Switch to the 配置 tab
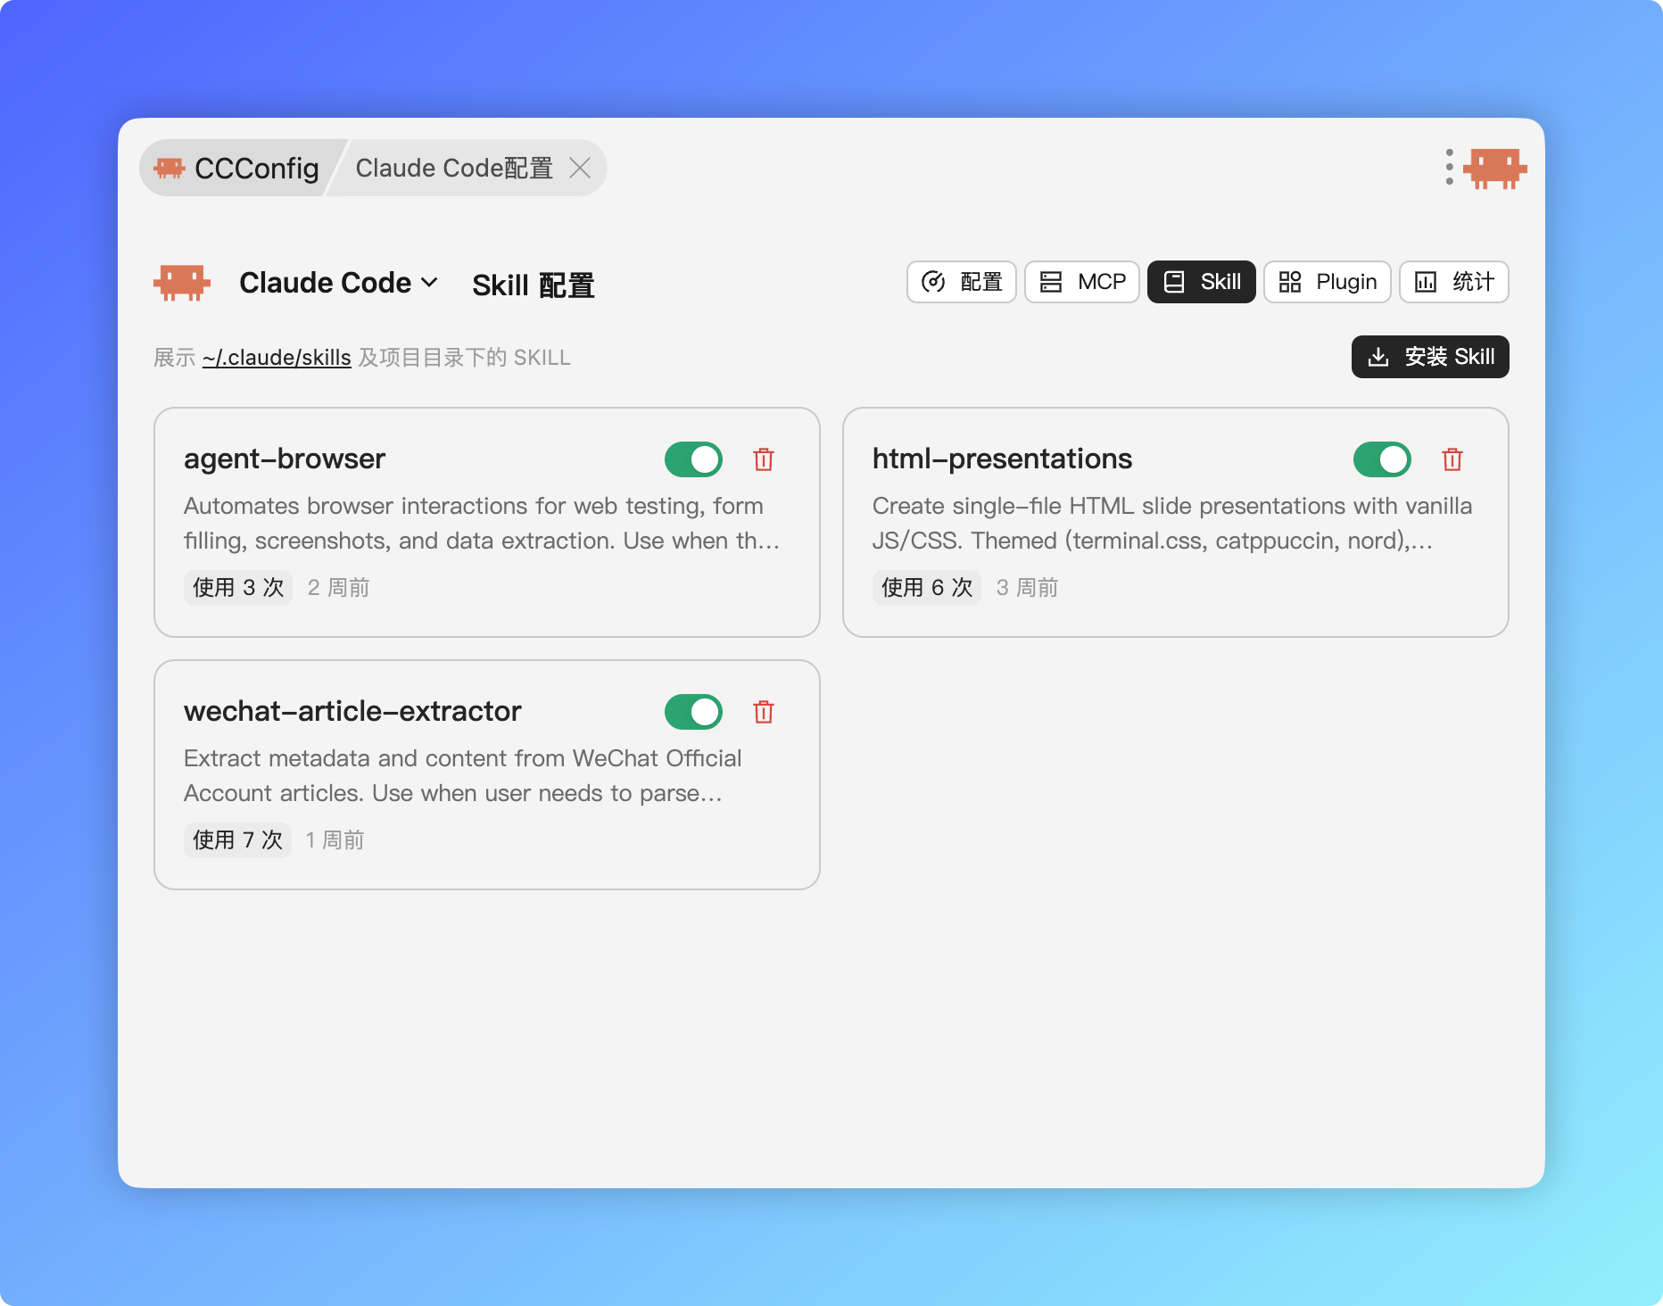Image resolution: width=1663 pixels, height=1306 pixels. pyautogui.click(x=962, y=282)
